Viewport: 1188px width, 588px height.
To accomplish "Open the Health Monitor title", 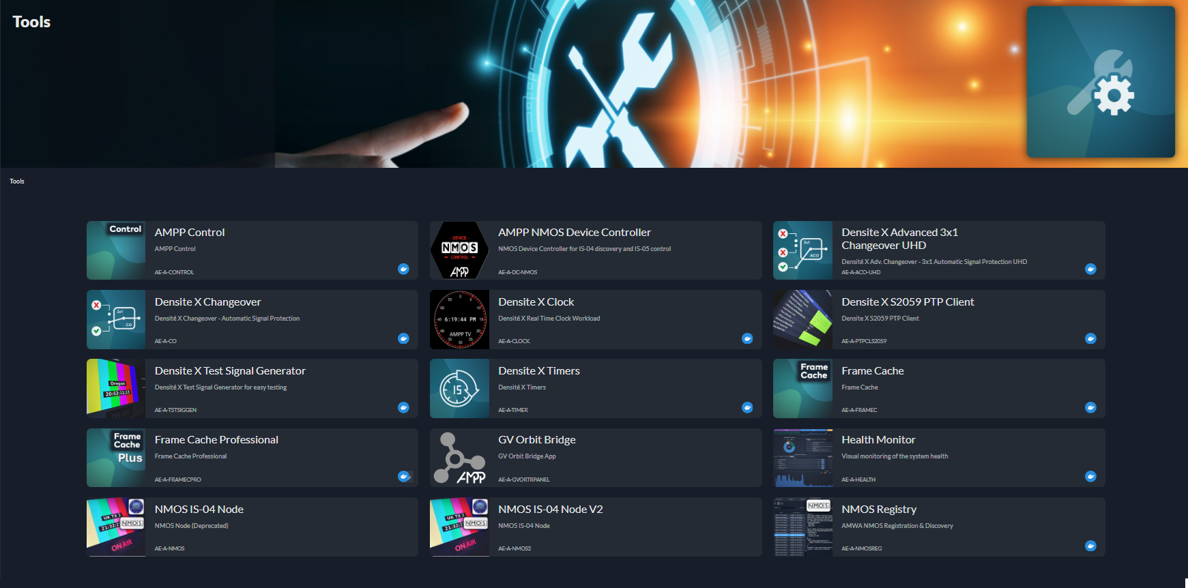I will [878, 440].
